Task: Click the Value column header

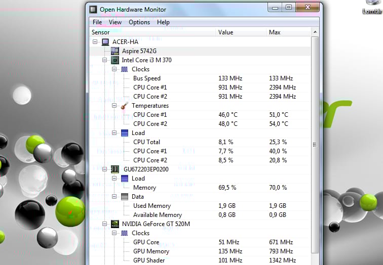Action: click(x=241, y=32)
